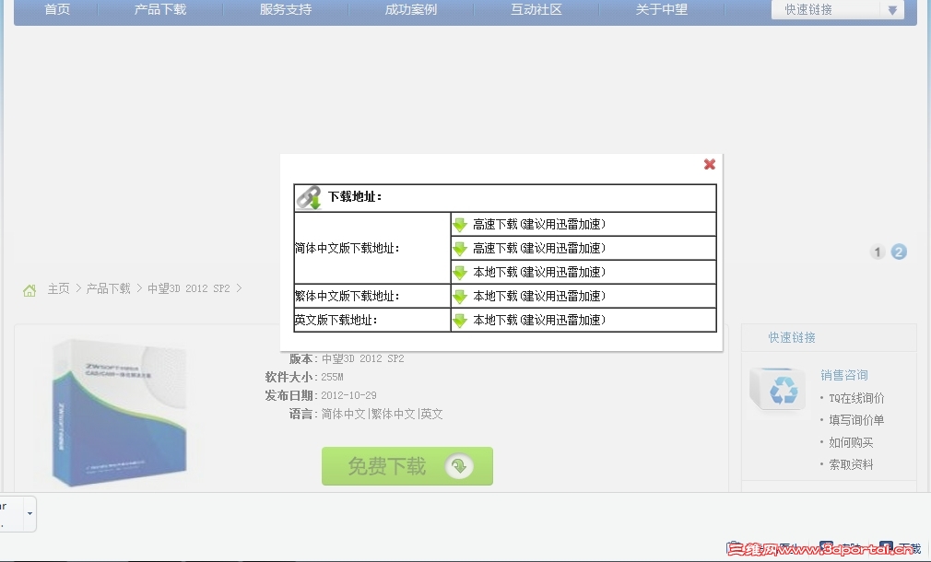Open first 高速下载(建议用迅雷加速) link
This screenshot has height=562, width=931.
point(539,224)
